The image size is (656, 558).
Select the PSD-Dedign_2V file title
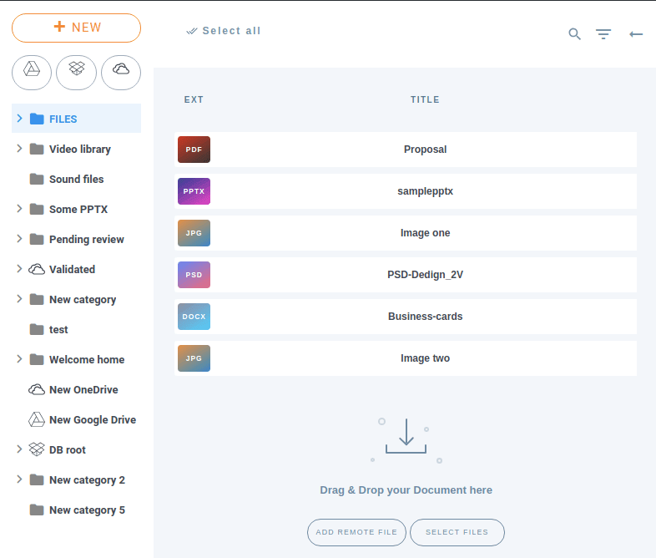coord(425,275)
